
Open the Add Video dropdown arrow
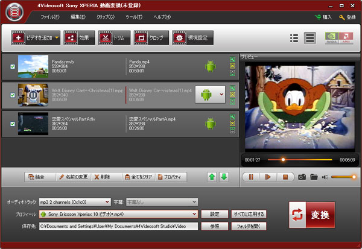pyautogui.click(x=57, y=37)
